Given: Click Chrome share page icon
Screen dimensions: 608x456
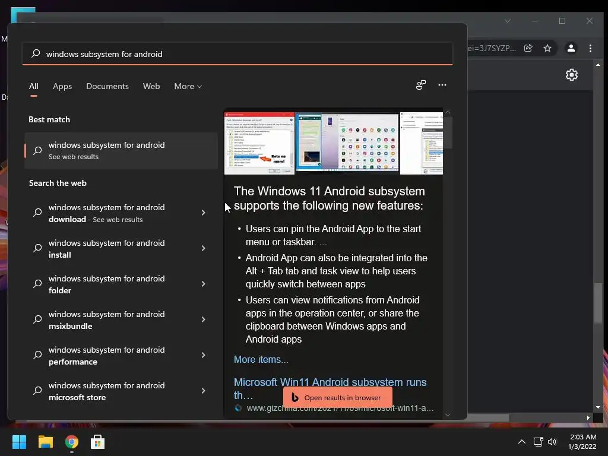Looking at the screenshot, I should pos(528,48).
